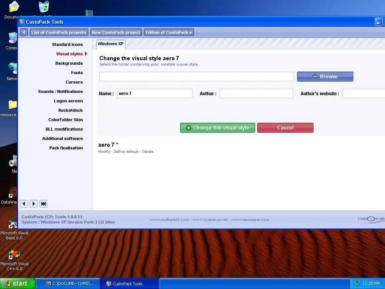The height and width of the screenshot is (289, 385).
Task: Go back with the breadcrumb arrow button
Action: (24, 32)
